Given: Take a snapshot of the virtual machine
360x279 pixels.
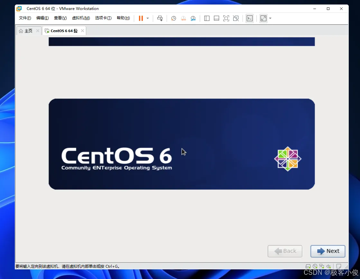Looking at the screenshot, I should pos(174,18).
